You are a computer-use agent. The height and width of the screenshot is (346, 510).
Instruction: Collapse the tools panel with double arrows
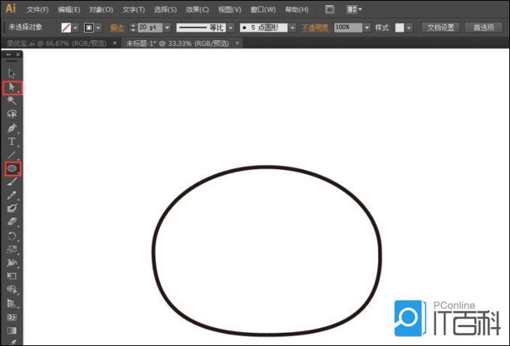coord(9,54)
